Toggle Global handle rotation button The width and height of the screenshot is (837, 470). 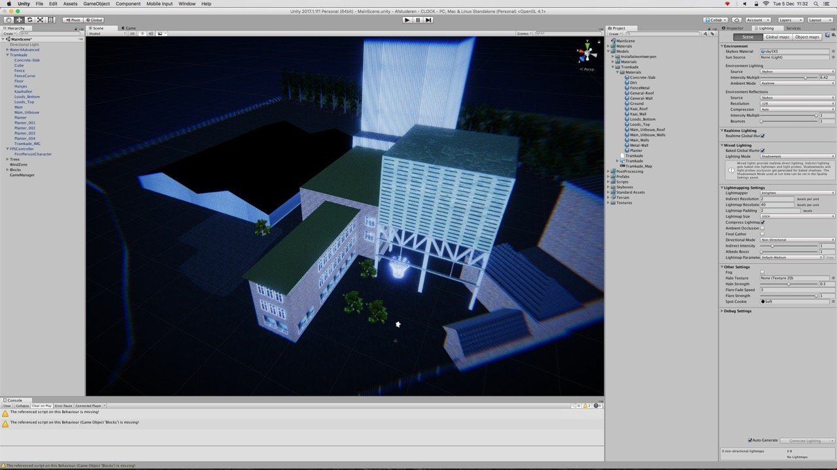tap(94, 20)
